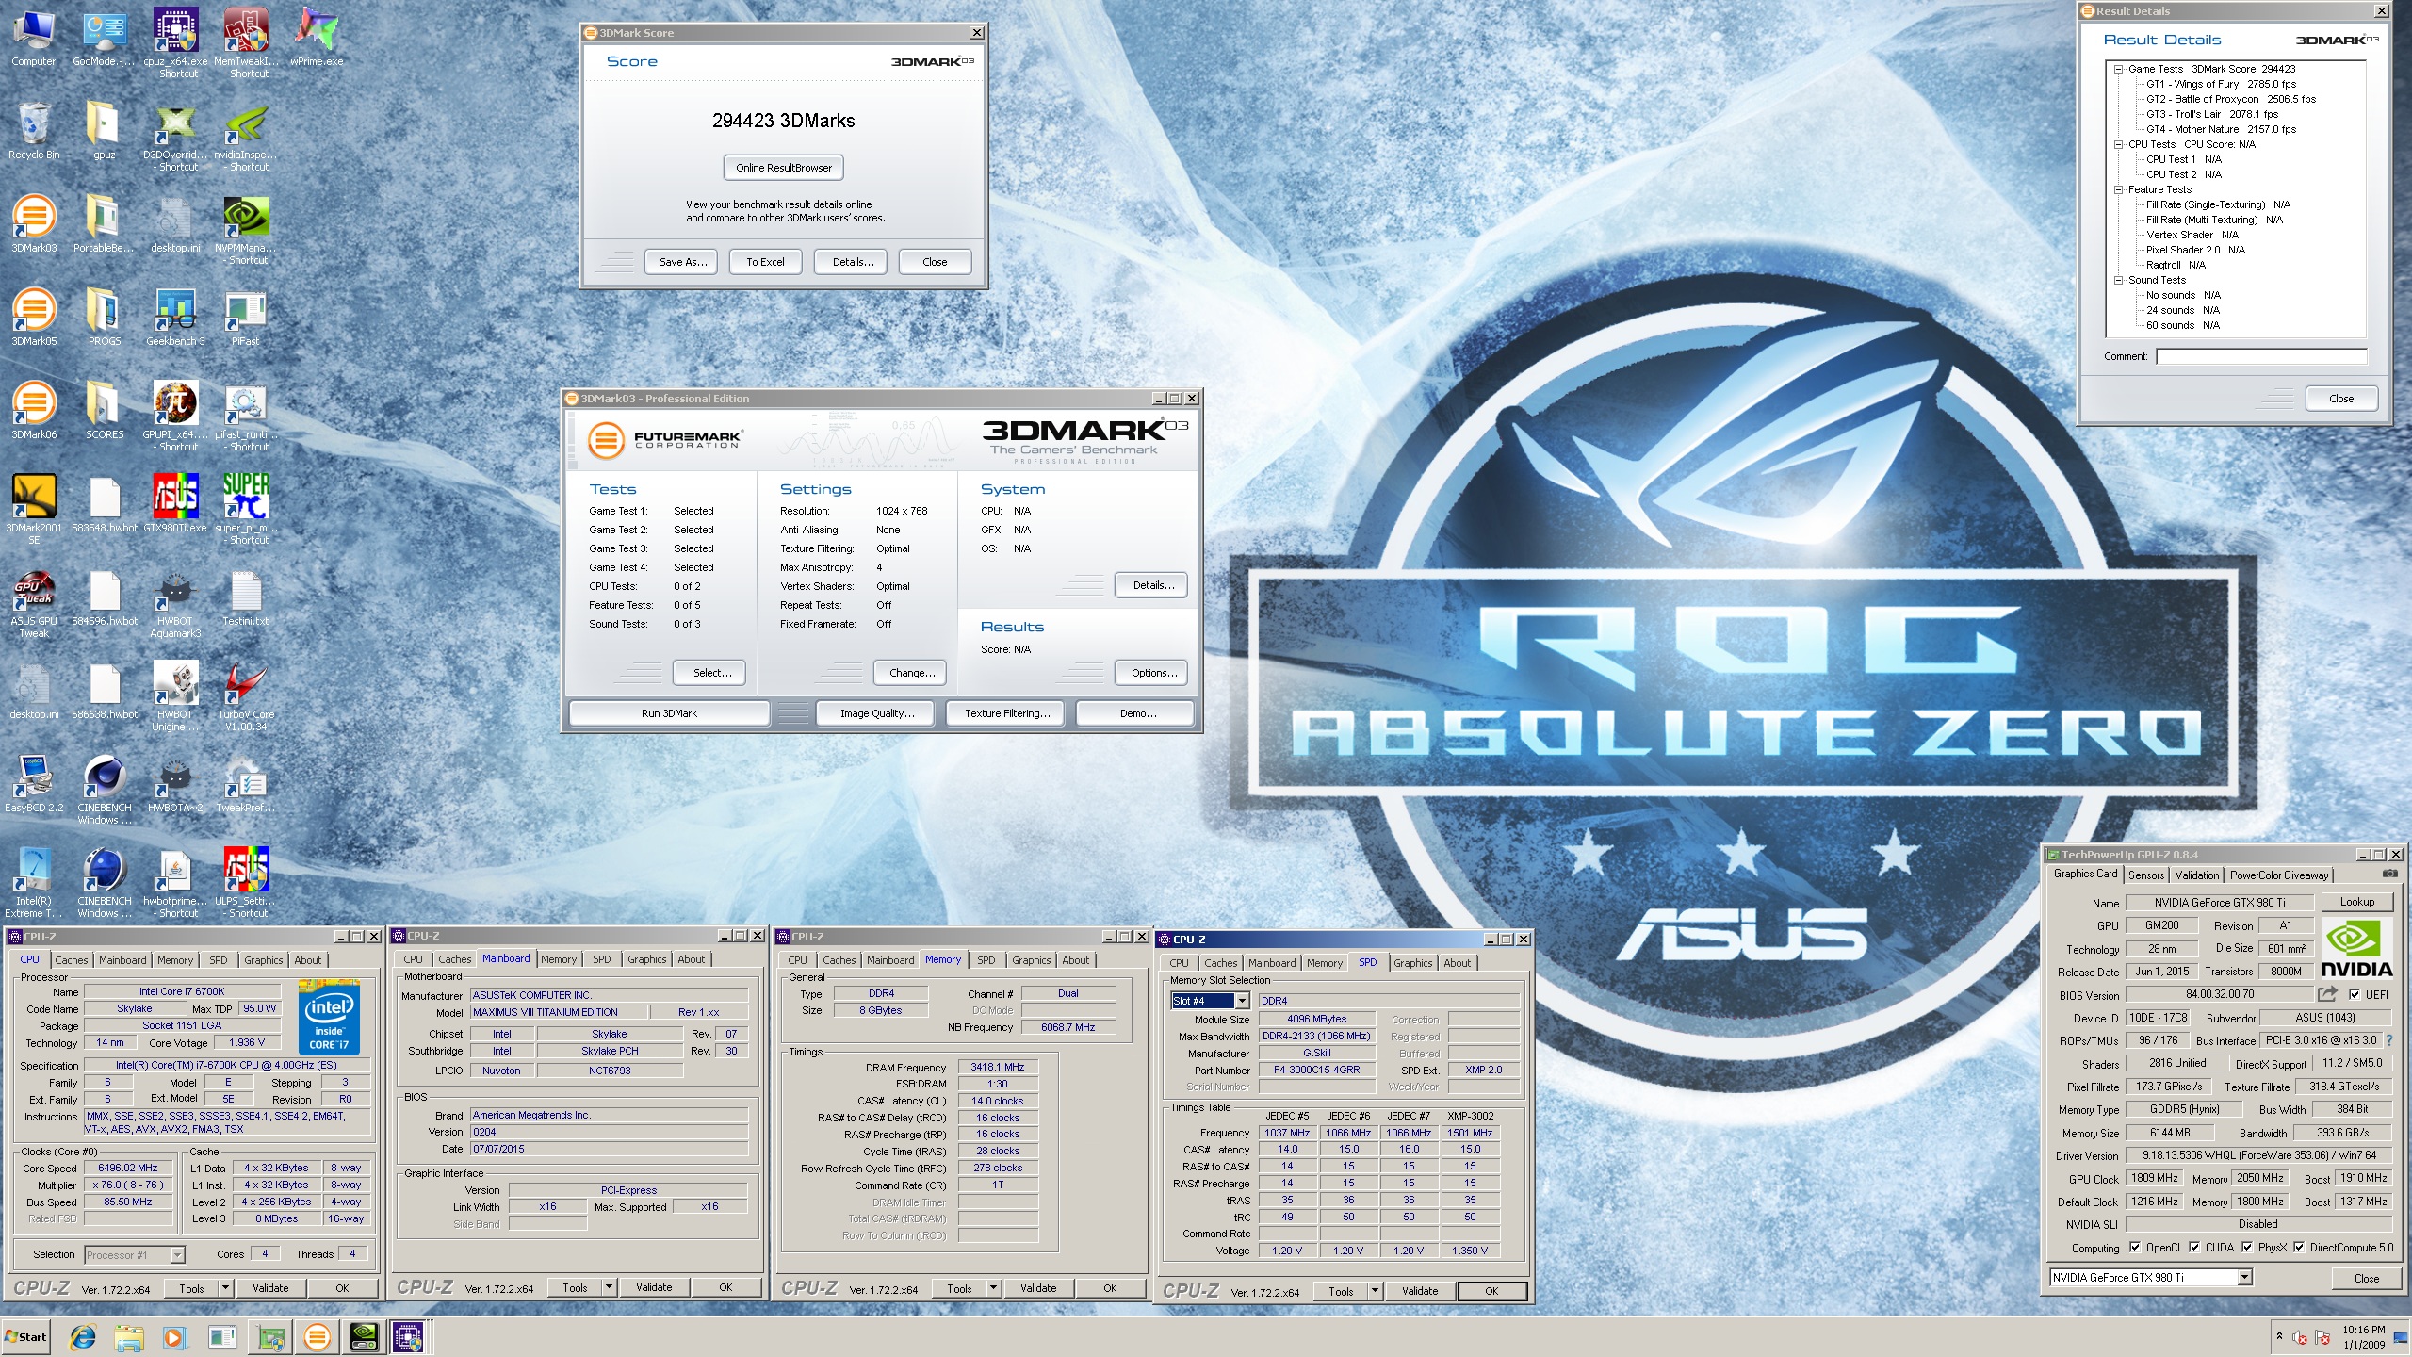Open the ASUS GPU Tweak icon
The width and height of the screenshot is (2412, 1357).
point(34,602)
